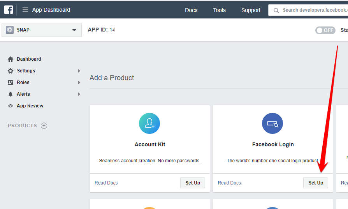Click 'Seamless account creation' description text
Viewport: 348px width, 209px height.
[x=149, y=161]
